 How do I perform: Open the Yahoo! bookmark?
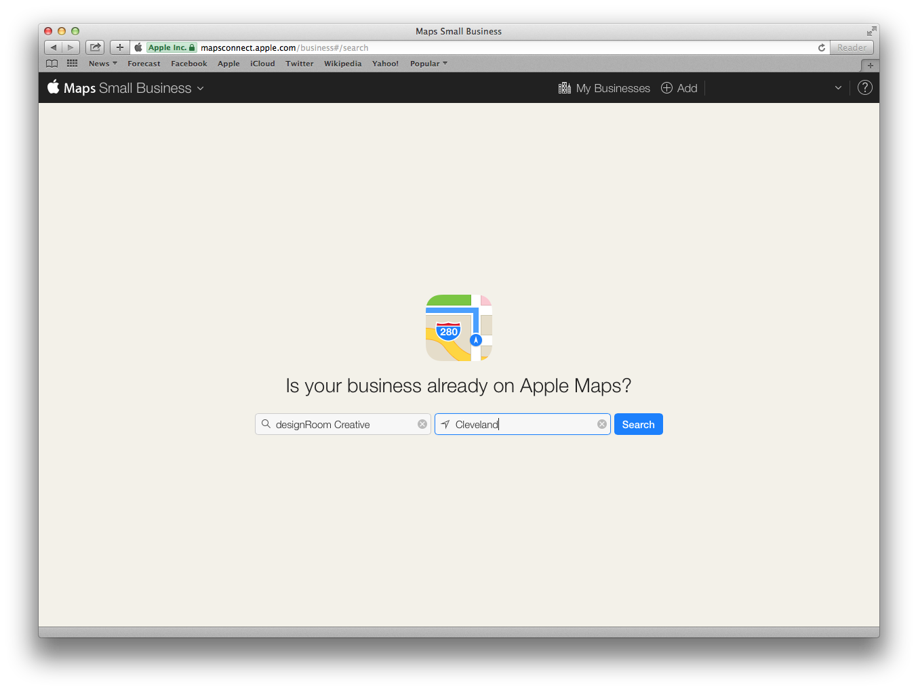pyautogui.click(x=386, y=64)
